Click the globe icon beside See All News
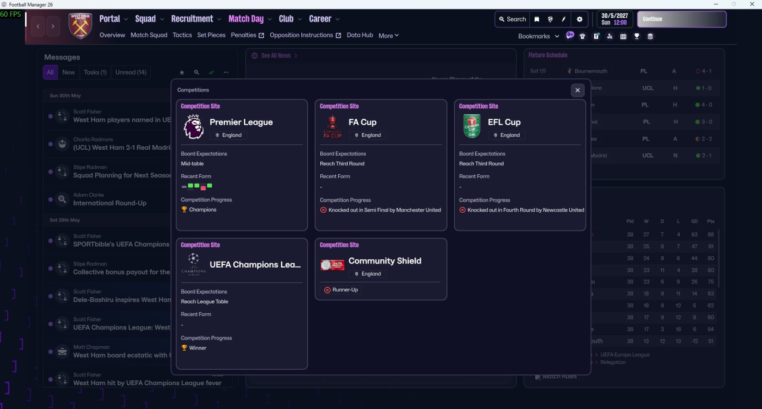This screenshot has width=762, height=409. (255, 55)
